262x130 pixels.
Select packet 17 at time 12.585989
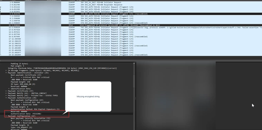(131, 39)
